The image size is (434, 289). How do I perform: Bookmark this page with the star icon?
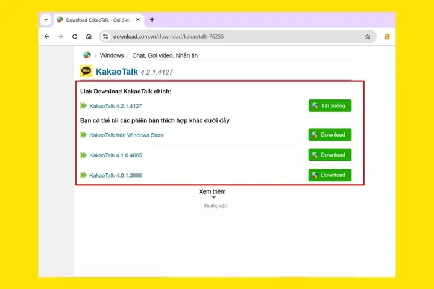[367, 37]
